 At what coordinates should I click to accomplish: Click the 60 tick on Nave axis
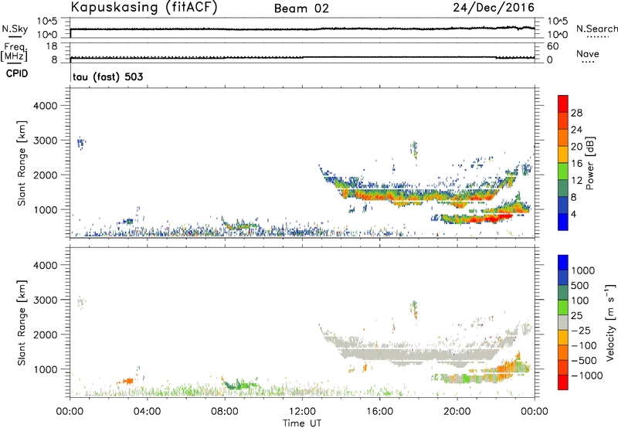552,46
